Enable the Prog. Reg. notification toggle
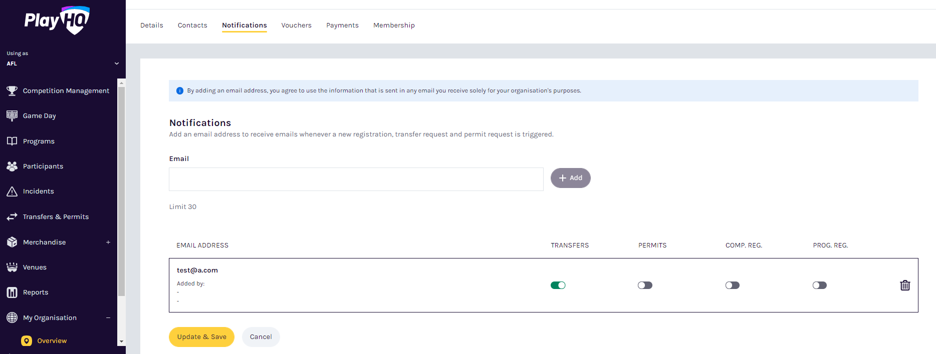Image resolution: width=936 pixels, height=354 pixels. [819, 285]
